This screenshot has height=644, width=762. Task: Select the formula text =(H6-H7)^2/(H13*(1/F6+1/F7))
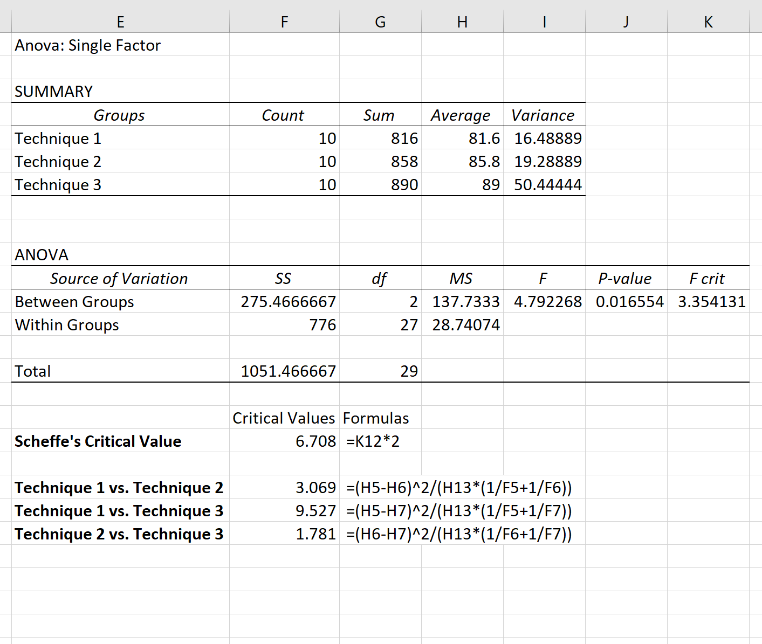point(459,534)
